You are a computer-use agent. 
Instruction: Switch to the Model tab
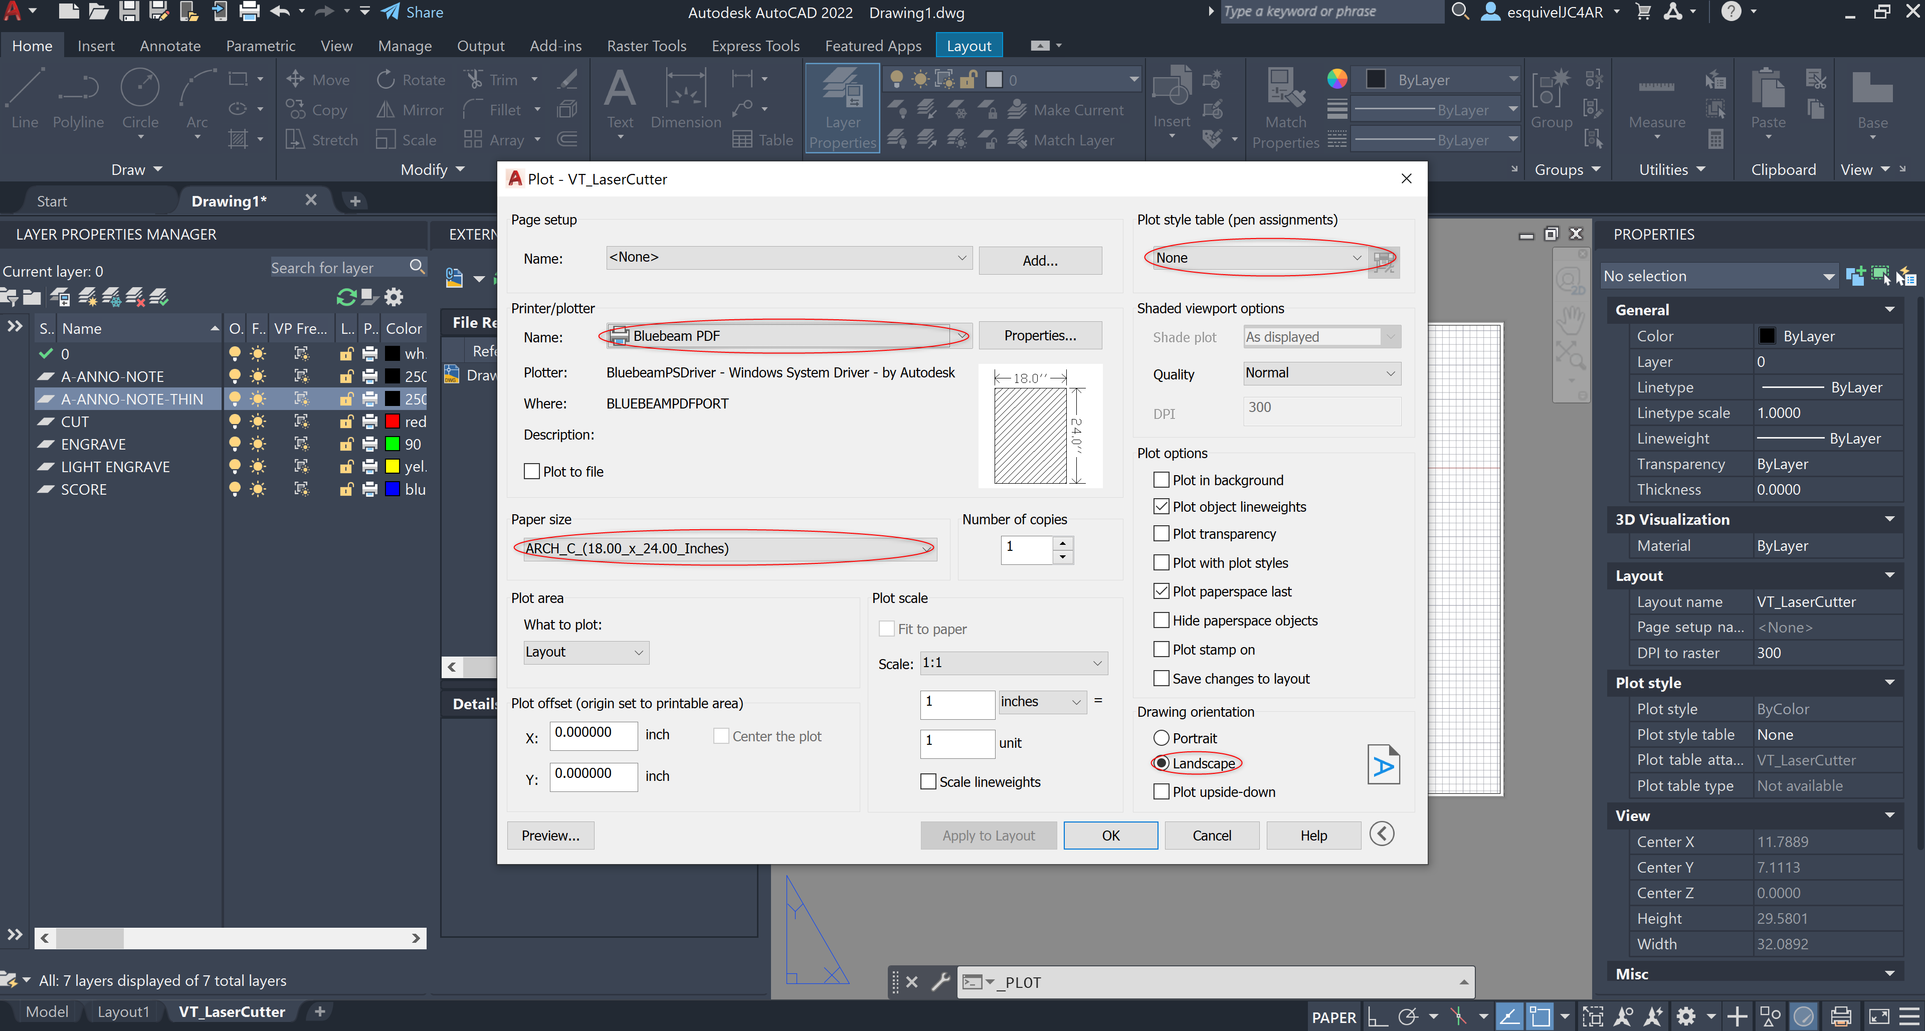[46, 1011]
